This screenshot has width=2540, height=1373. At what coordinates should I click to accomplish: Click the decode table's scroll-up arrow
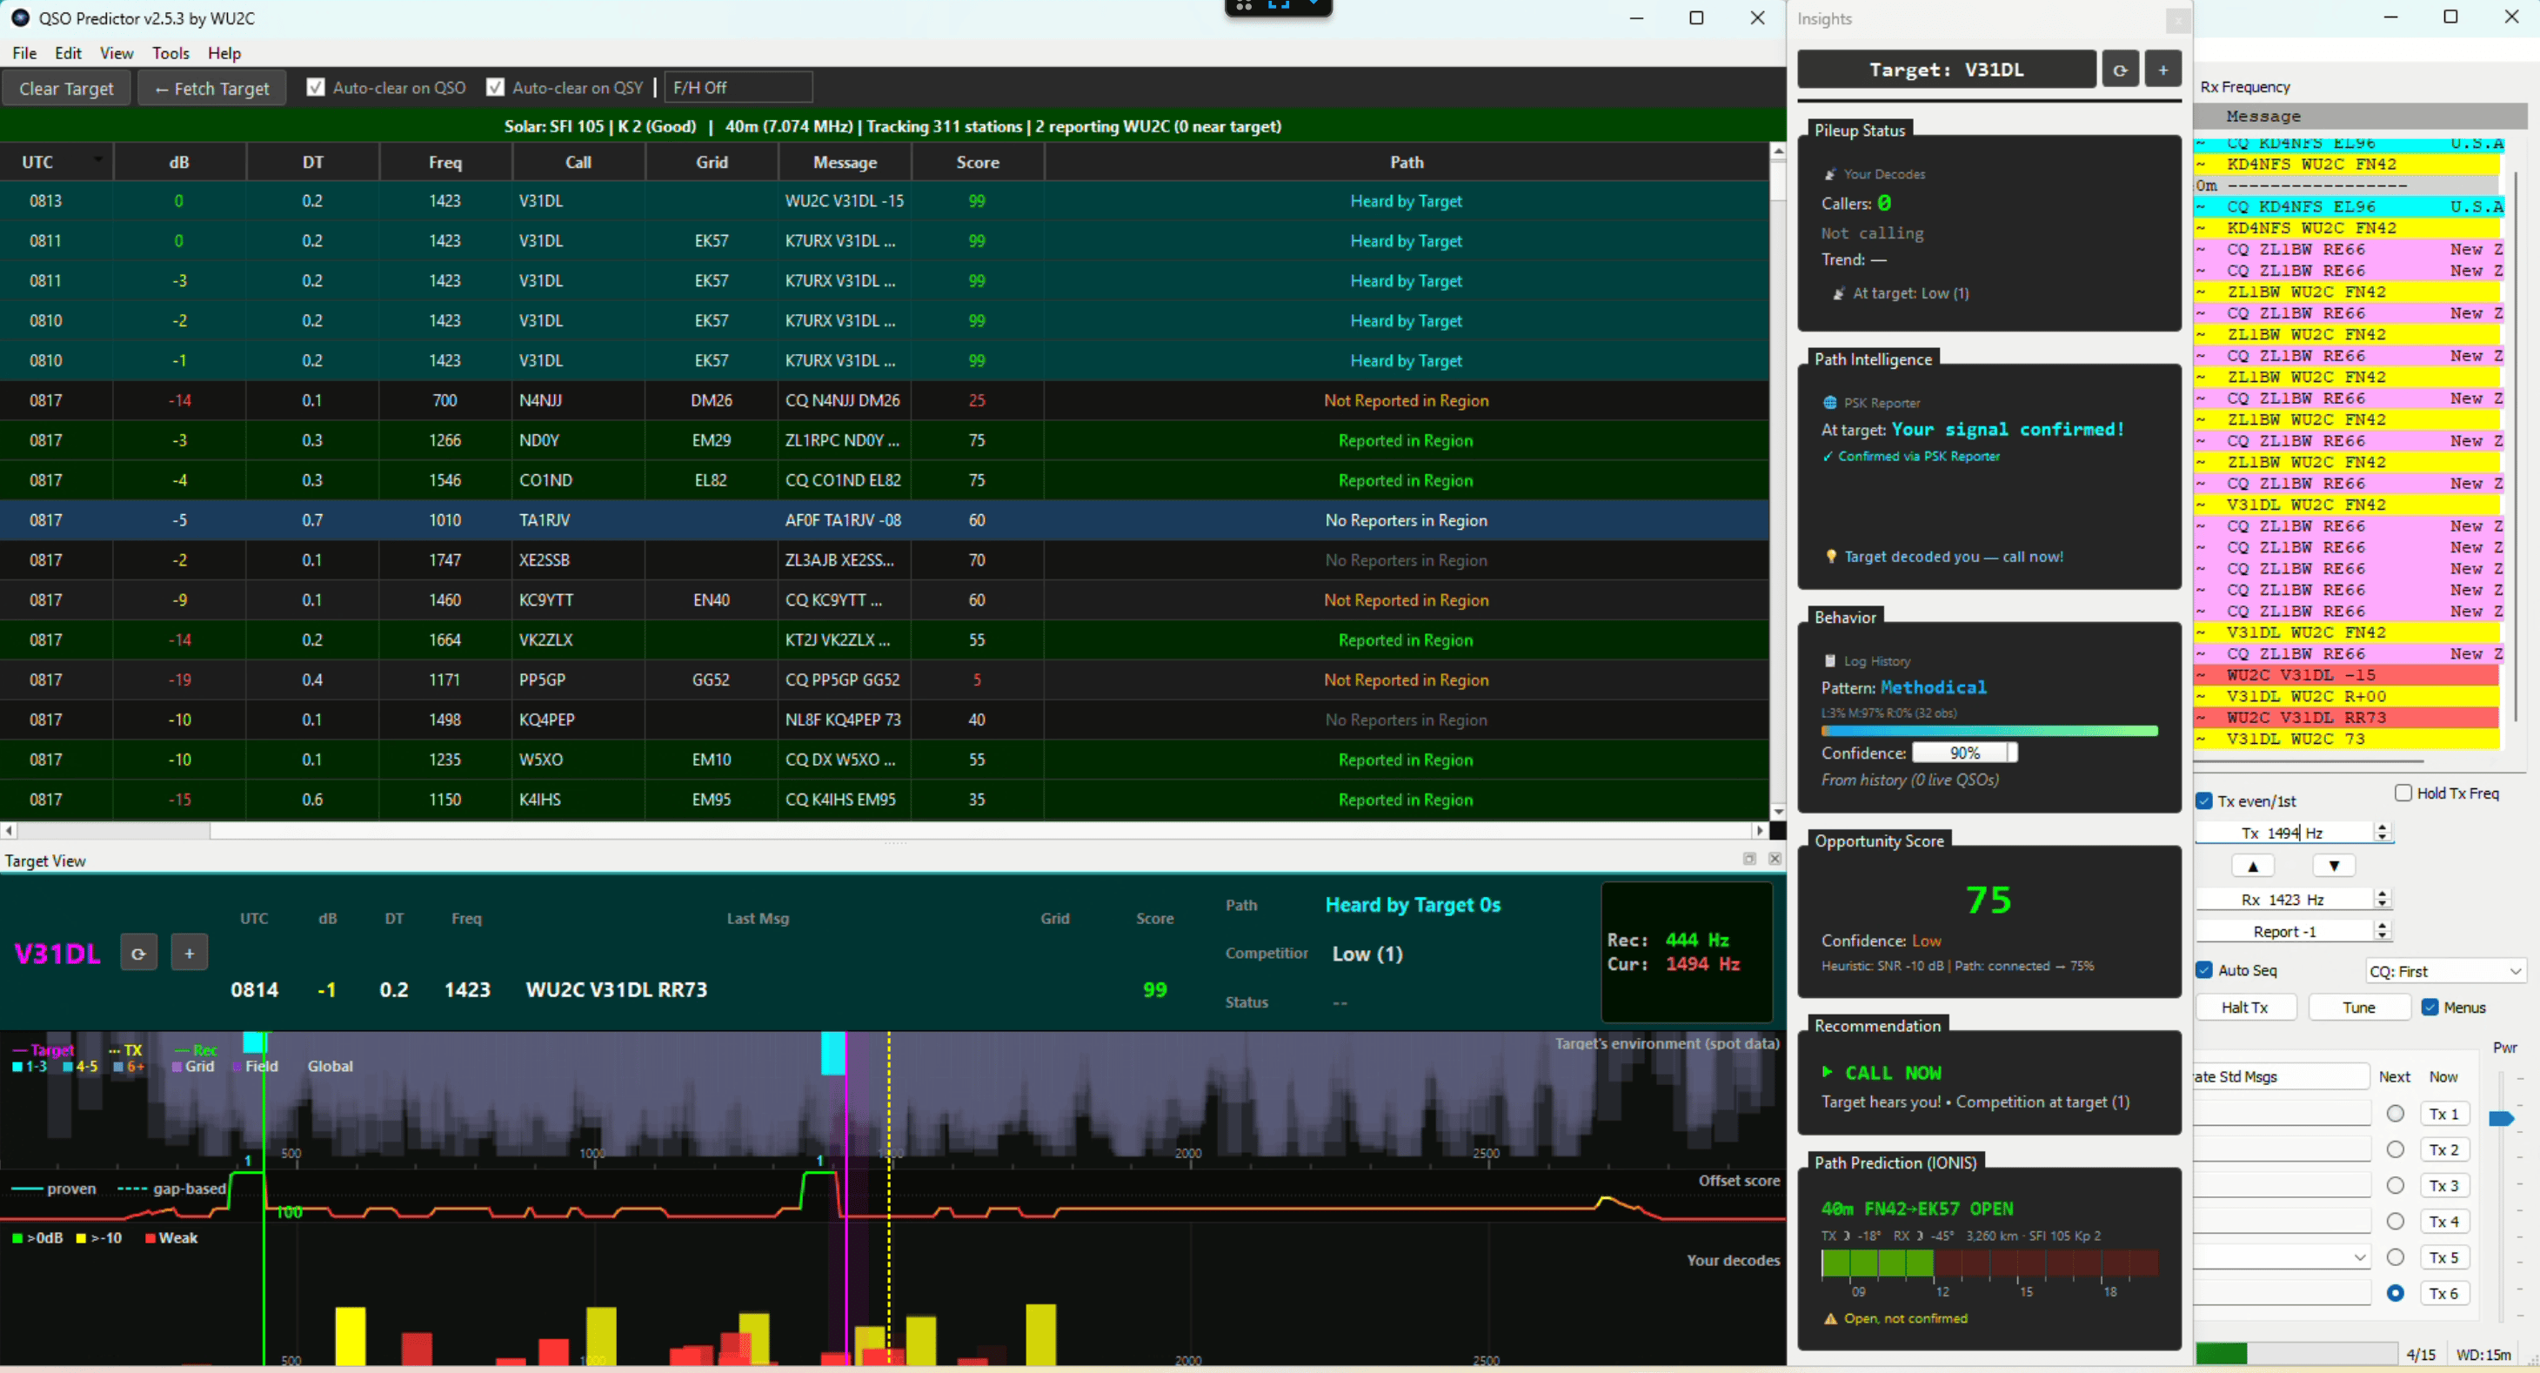[x=1778, y=151]
